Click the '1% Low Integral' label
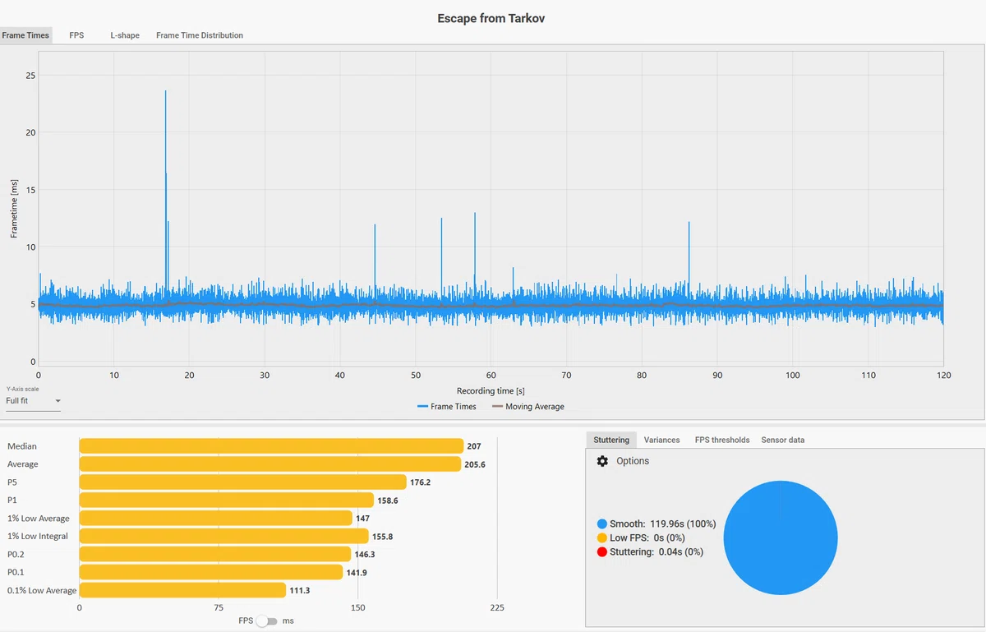986x632 pixels. pyautogui.click(x=38, y=537)
